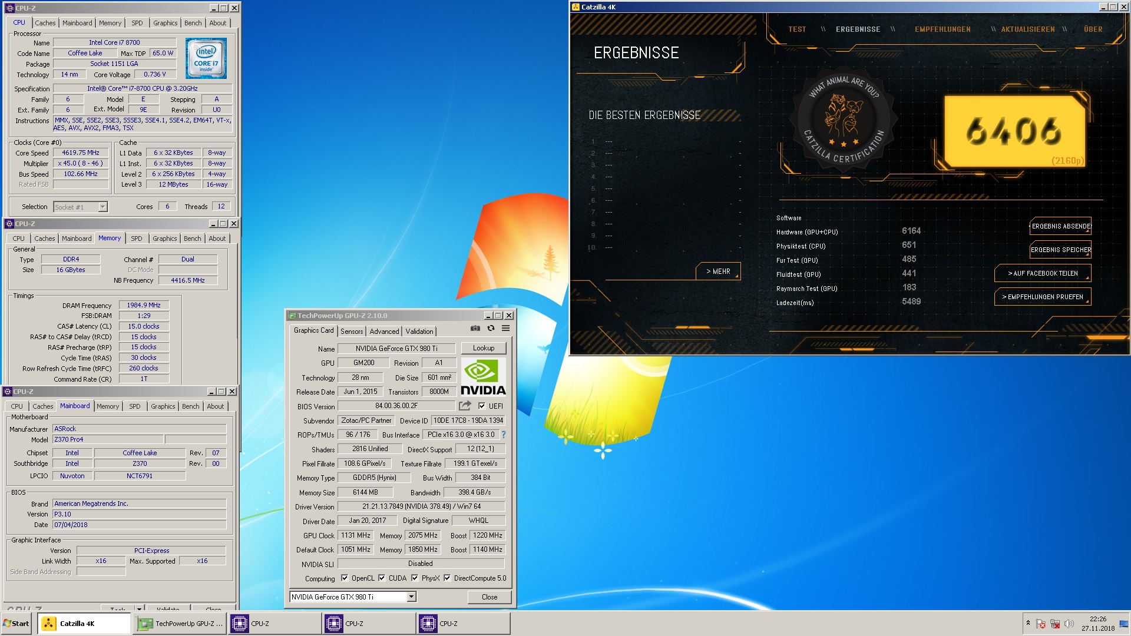Toggle the PhysX checkbox

tap(415, 578)
